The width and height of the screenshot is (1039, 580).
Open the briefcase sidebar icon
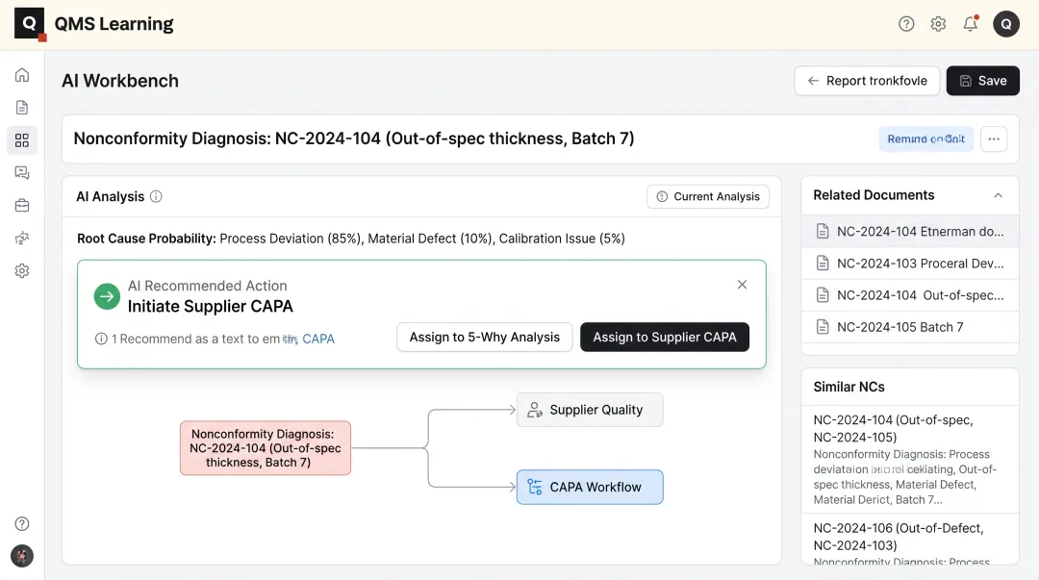(22, 206)
